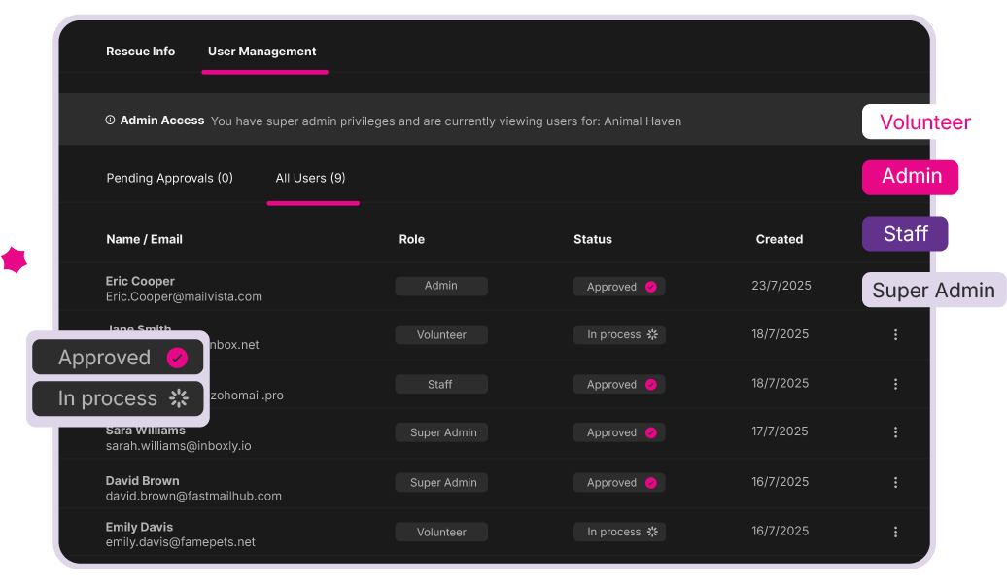The height and width of the screenshot is (586, 1007).
Task: Click Approved checkmark icon in Staff row
Action: (650, 385)
